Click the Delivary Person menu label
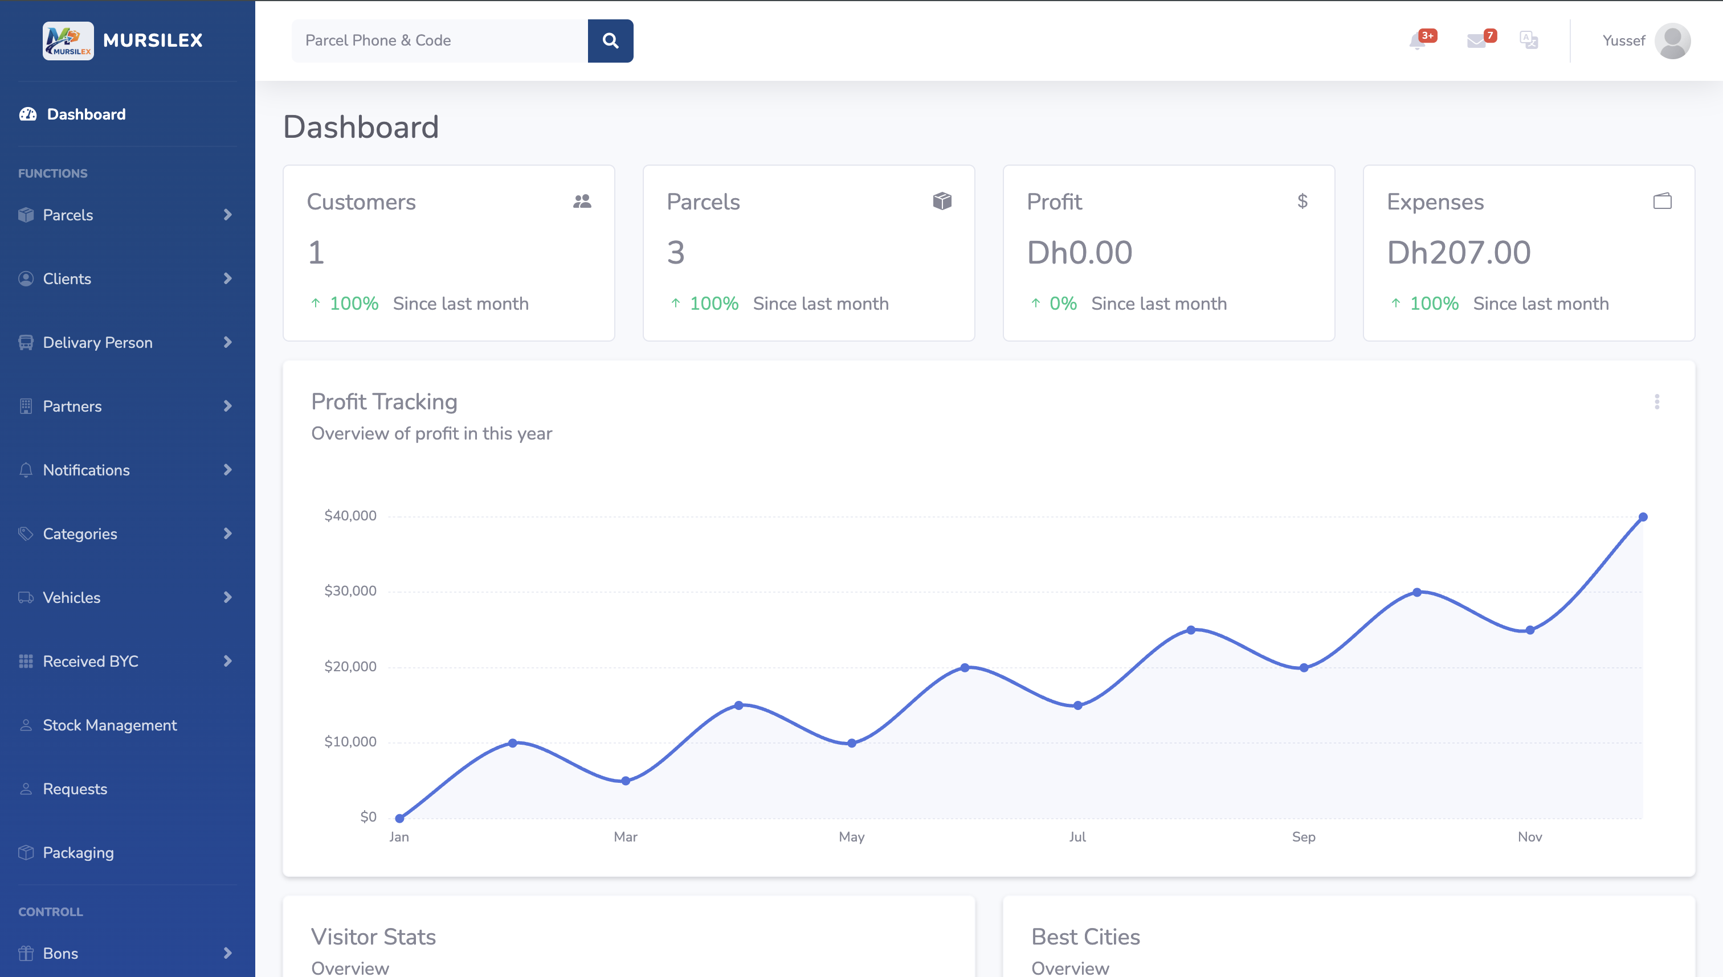The width and height of the screenshot is (1723, 977). click(98, 342)
